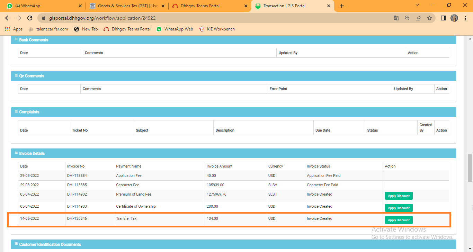Screen dimensions: 473x252
Task: Click invoice amount 105939.00
Action: click(x=215, y=185)
